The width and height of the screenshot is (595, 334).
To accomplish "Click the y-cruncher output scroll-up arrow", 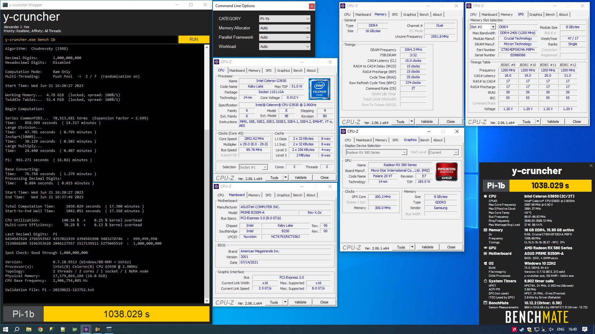I will (x=207, y=47).
